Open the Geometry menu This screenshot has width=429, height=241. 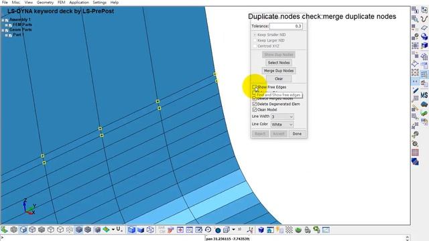click(45, 3)
